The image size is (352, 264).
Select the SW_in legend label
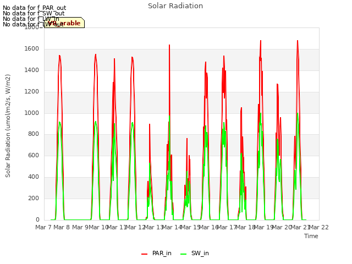pos(200,253)
